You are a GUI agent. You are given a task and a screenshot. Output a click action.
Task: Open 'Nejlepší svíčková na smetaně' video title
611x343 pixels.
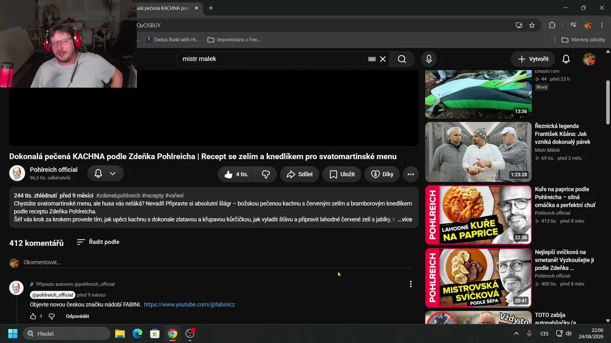[565, 260]
